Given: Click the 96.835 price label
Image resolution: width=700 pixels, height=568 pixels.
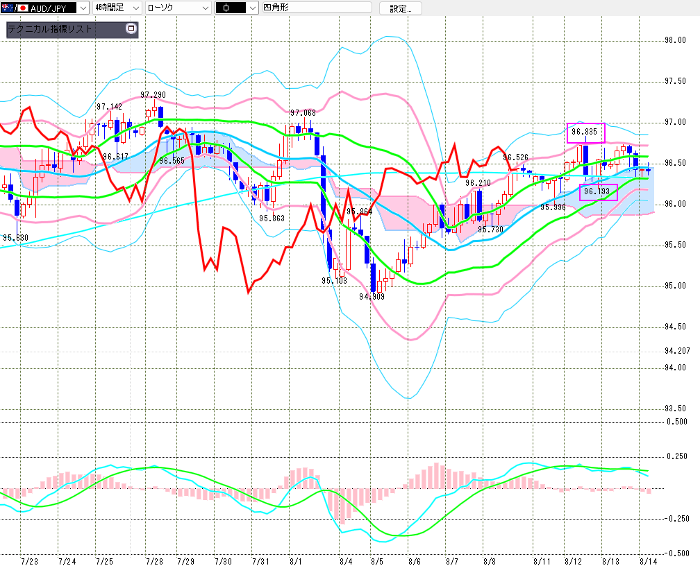Looking at the screenshot, I should [584, 132].
